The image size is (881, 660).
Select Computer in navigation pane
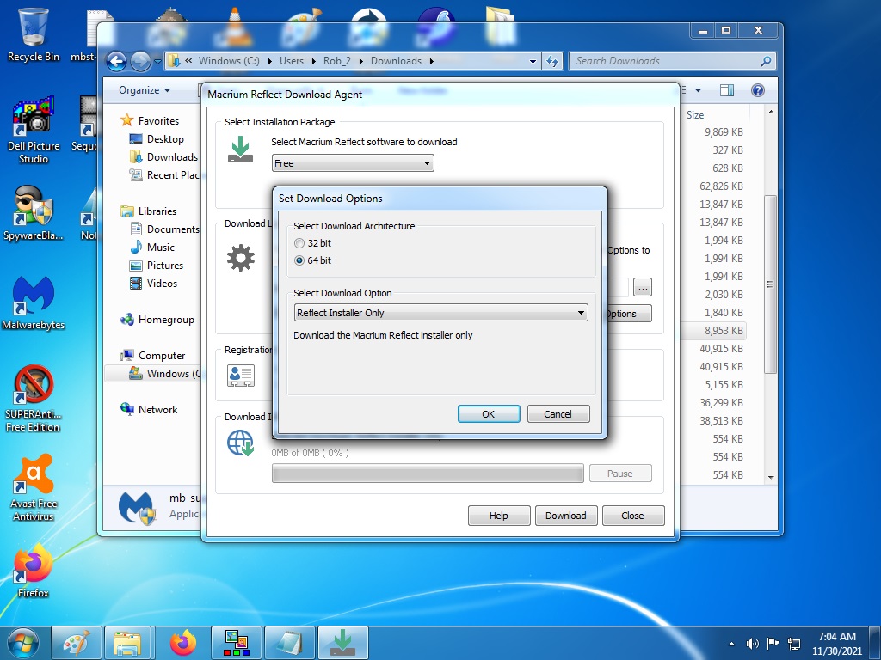pos(162,356)
